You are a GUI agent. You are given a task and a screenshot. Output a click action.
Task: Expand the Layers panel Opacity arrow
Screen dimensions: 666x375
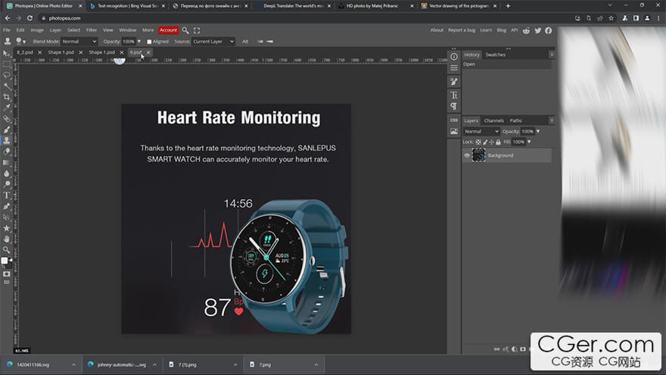[538, 131]
